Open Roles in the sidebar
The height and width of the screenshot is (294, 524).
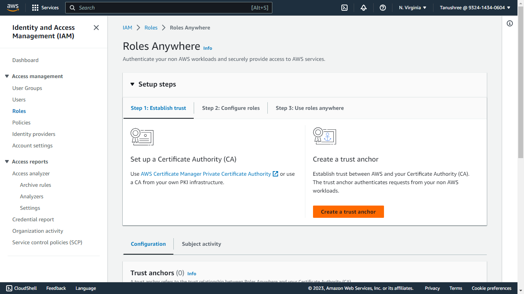[x=19, y=111]
